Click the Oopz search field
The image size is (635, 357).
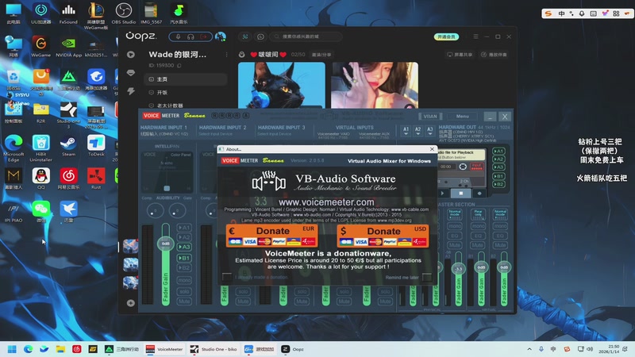(306, 36)
